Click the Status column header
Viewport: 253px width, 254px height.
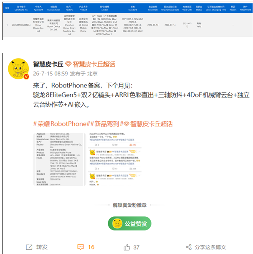[199, 8]
